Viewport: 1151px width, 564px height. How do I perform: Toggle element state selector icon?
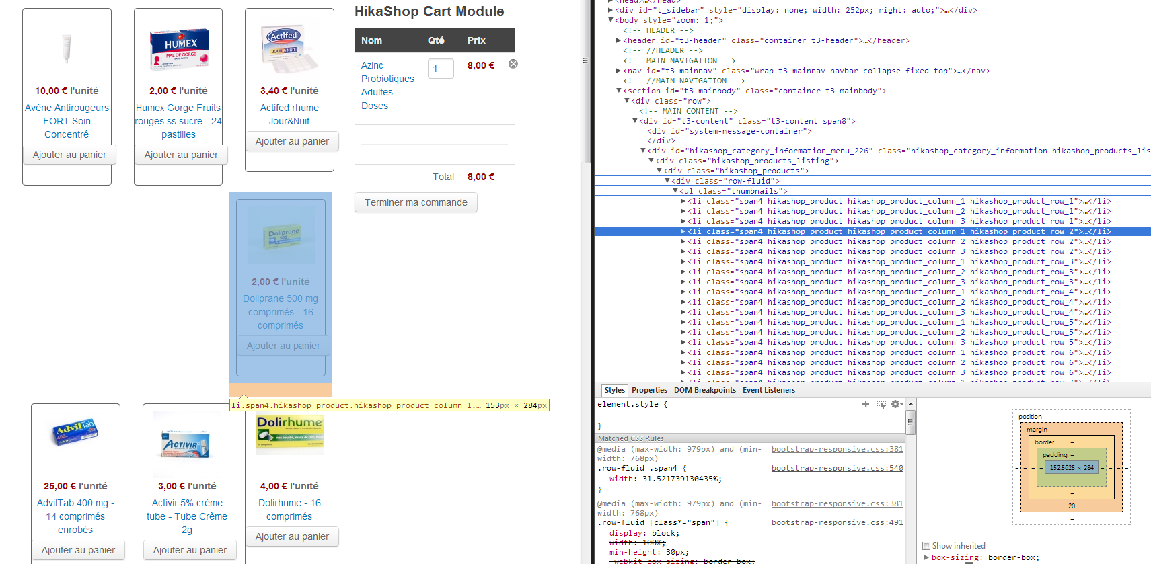[x=881, y=404]
